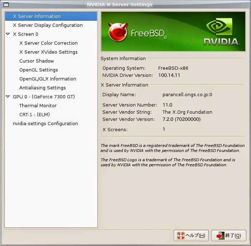Screen dimensions: 251x246
Task: Click the FreeBSD Logo trademark notice paragraph
Action: (x=168, y=162)
